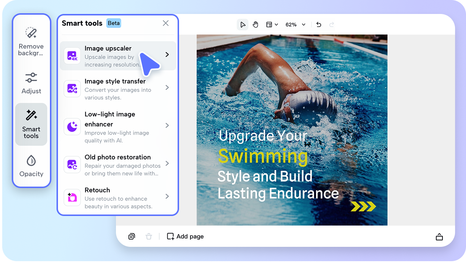Click the Retouch tool icon
The height and width of the screenshot is (263, 466).
(x=72, y=198)
